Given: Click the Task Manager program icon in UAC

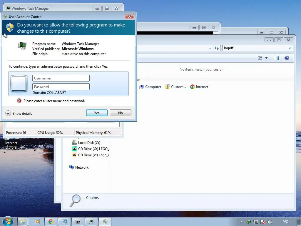Looking at the screenshot, I should [x=22, y=46].
